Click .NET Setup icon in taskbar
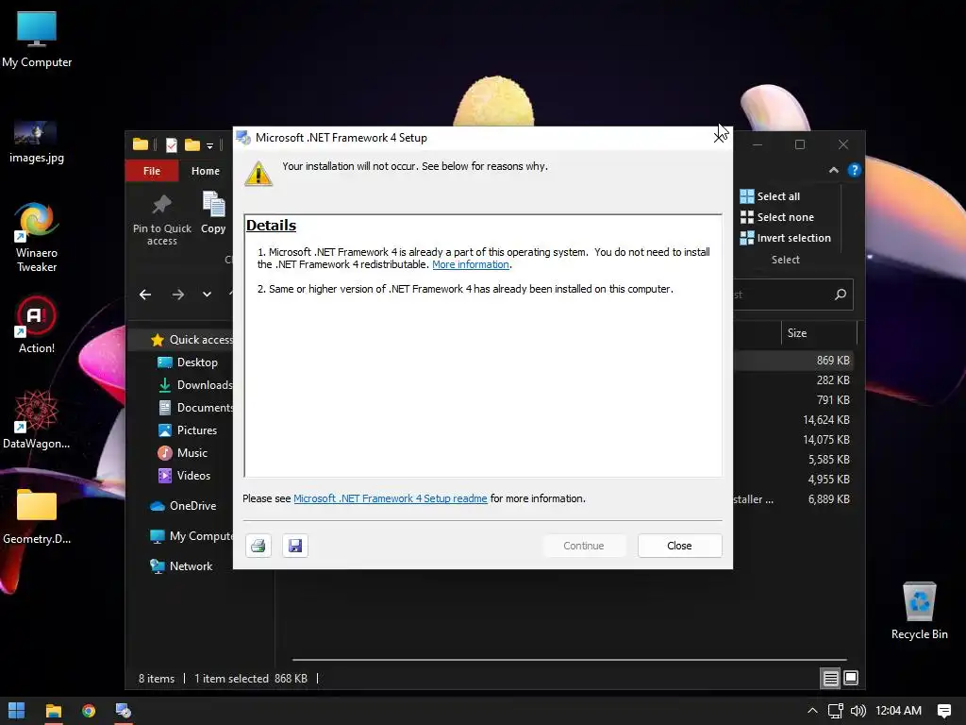 pyautogui.click(x=124, y=711)
